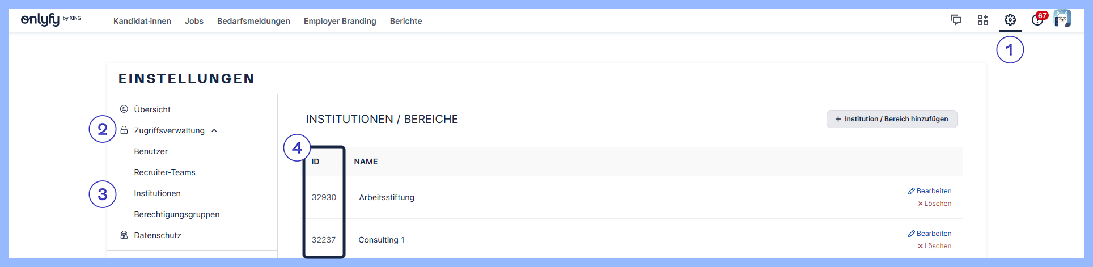
Task: Open the user profile avatar
Action: [1062, 19]
